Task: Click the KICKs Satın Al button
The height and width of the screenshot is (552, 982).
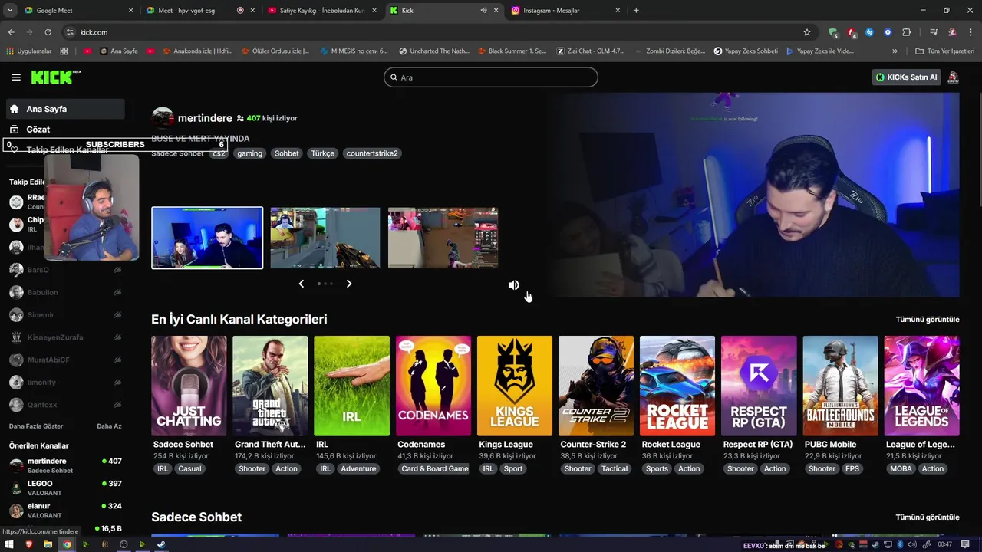Action: [x=907, y=77]
